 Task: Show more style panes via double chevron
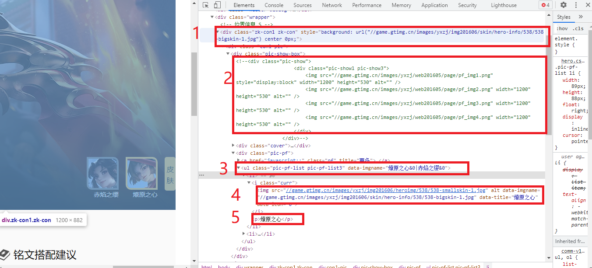(581, 17)
